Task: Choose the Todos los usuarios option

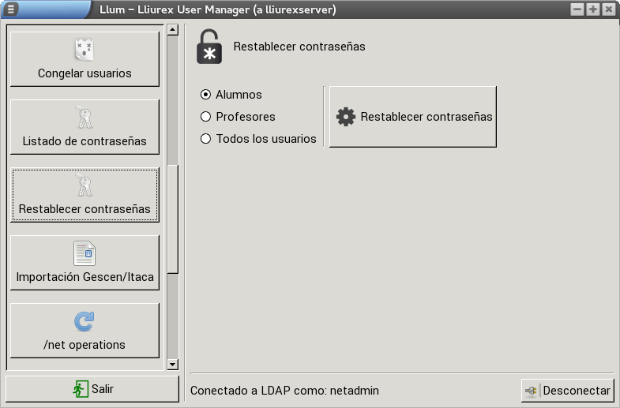Action: (206, 139)
